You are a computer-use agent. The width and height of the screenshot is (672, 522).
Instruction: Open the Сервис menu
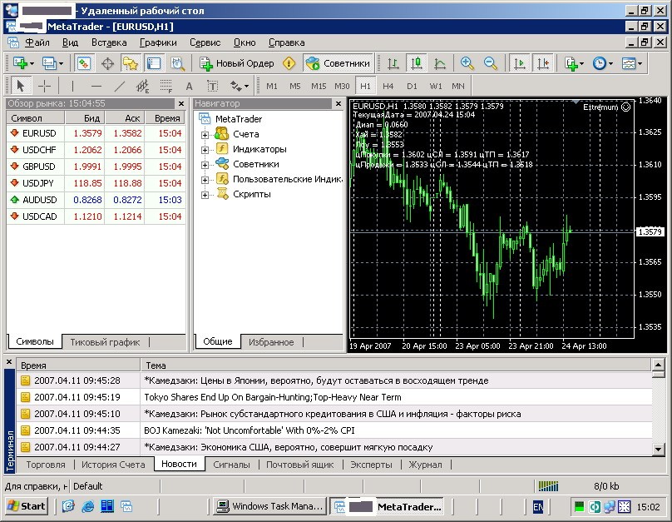[205, 42]
